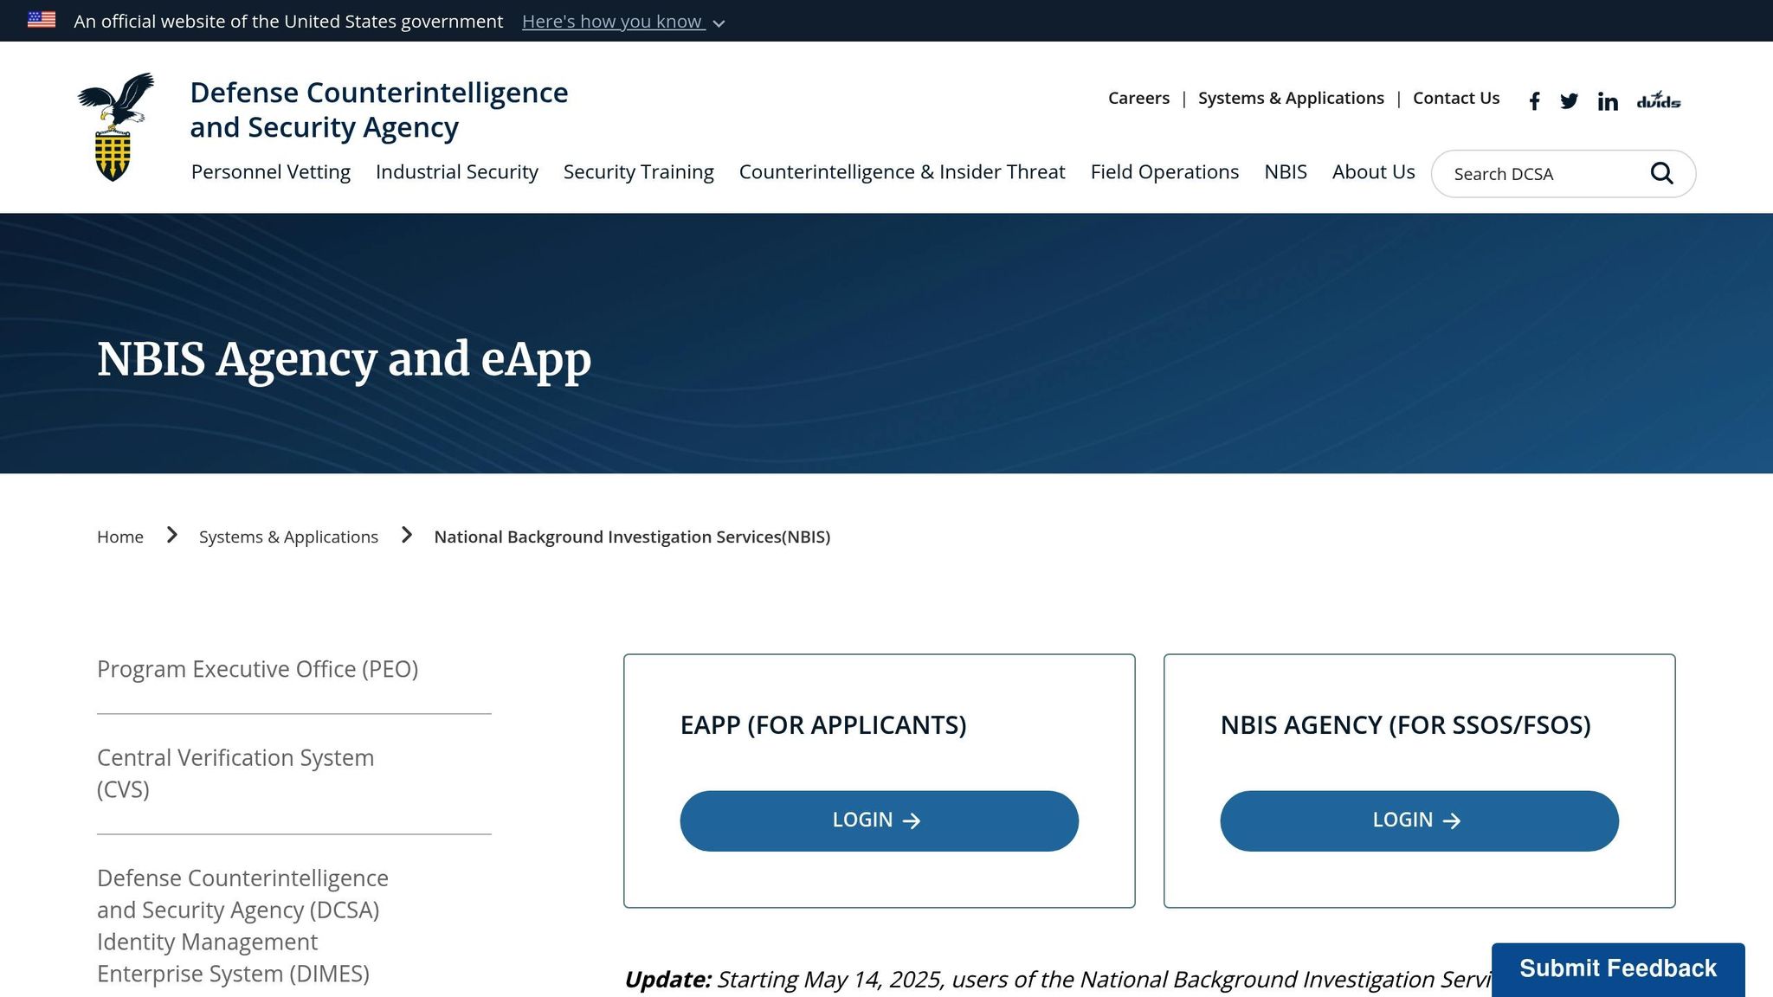Open DCSA LinkedIn page icon
The image size is (1773, 997).
coord(1608,101)
